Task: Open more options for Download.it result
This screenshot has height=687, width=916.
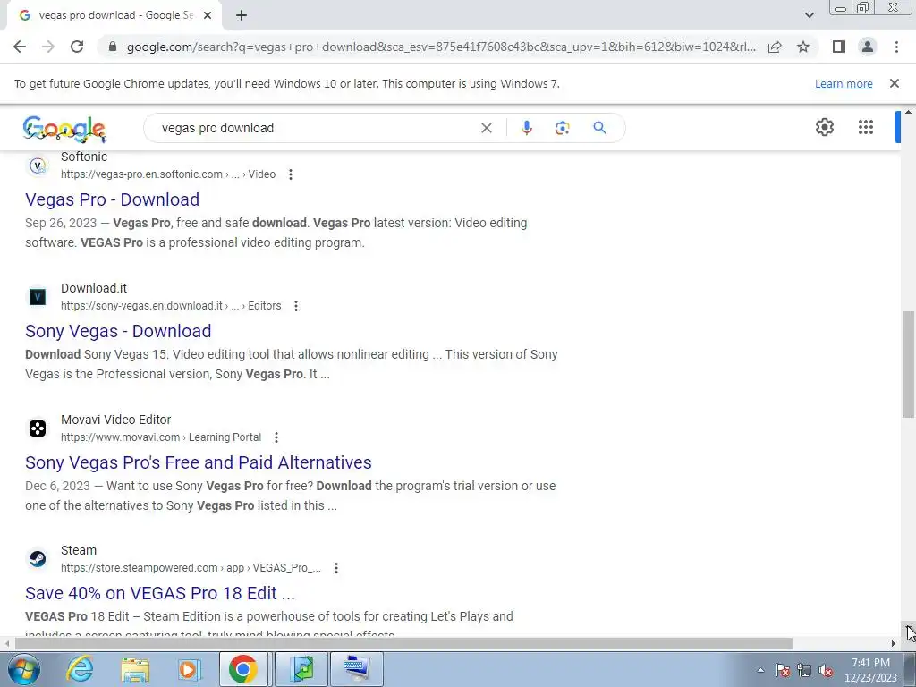Action: click(x=296, y=306)
